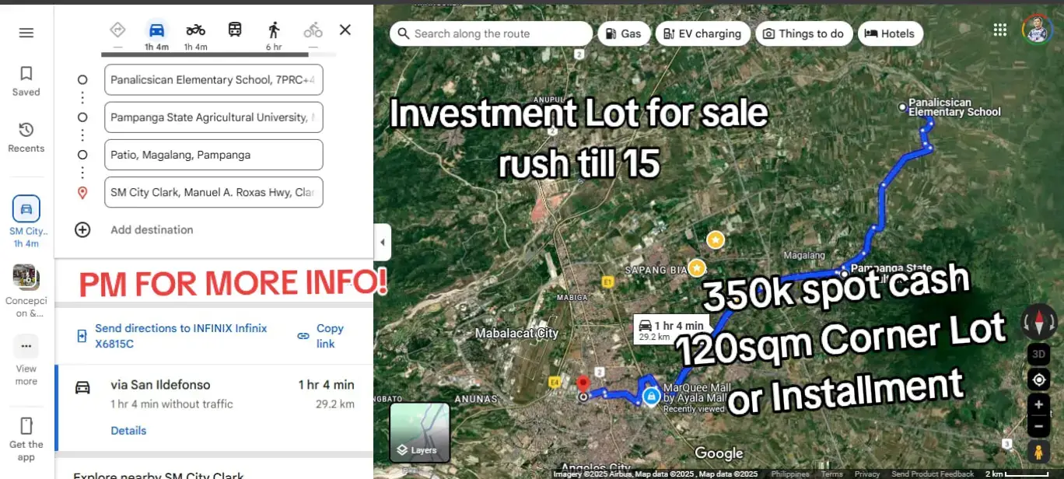Select transit travel mode
The image size is (1064, 479).
(234, 30)
